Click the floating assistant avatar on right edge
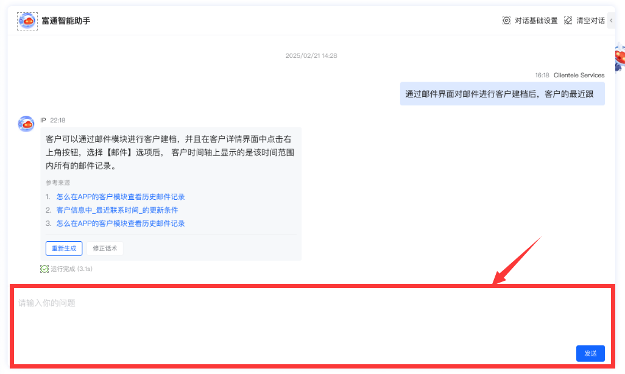This screenshot has width=625, height=374. (619, 59)
